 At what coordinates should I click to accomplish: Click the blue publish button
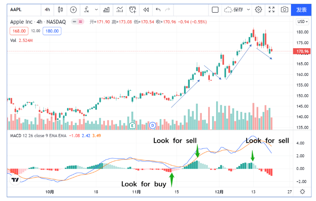coord(301,9)
